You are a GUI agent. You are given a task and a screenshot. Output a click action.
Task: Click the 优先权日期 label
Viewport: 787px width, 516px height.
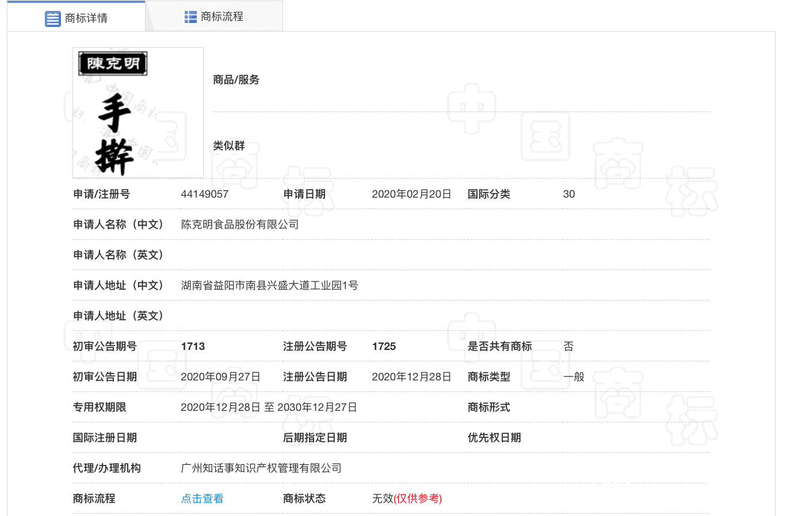pos(494,438)
